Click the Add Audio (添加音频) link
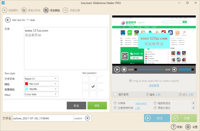The height and width of the screenshot is (131, 200). pos(154,86)
